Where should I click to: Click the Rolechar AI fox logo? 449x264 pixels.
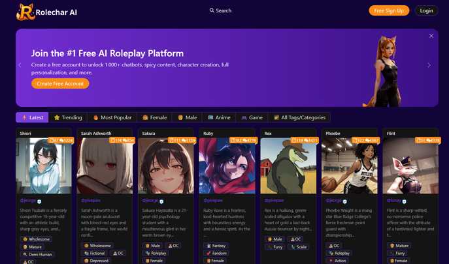tap(25, 12)
